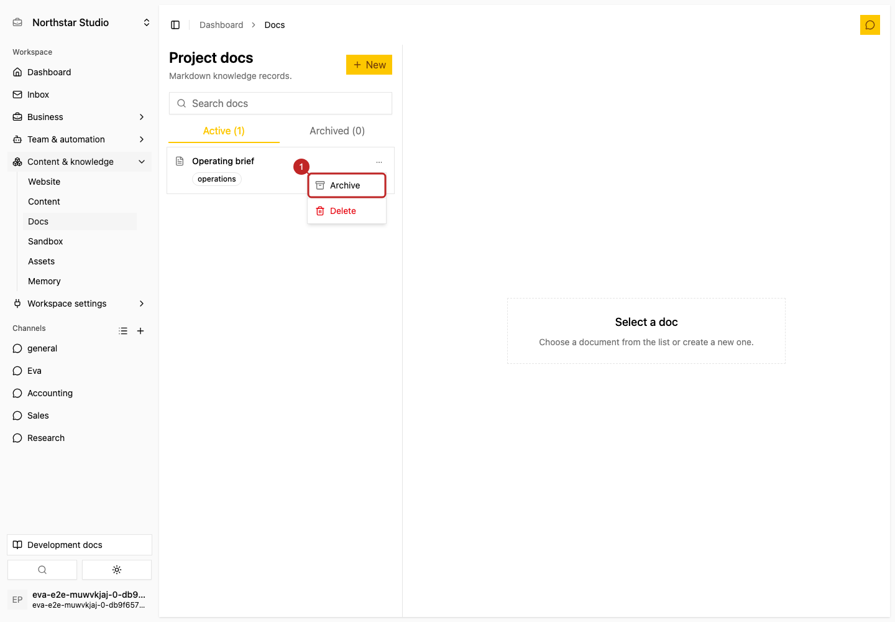The height and width of the screenshot is (622, 895).
Task: Click the Dashboard home icon in sidebar
Action: (x=17, y=72)
